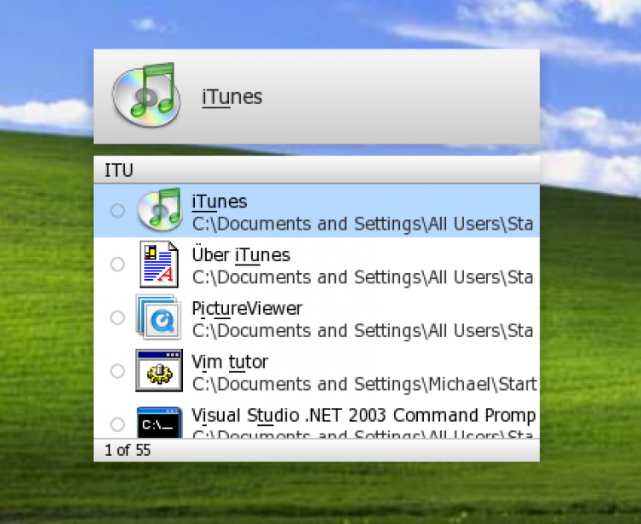
Task: Click the iTunes title text in the top panel
Action: pyautogui.click(x=232, y=97)
